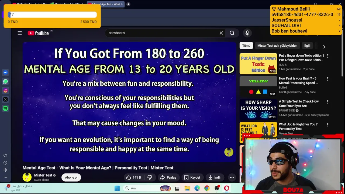Screen dimensions: 345x194
Task: Open Messenger in the Opera sidebar
Action: [x=5, y=72]
